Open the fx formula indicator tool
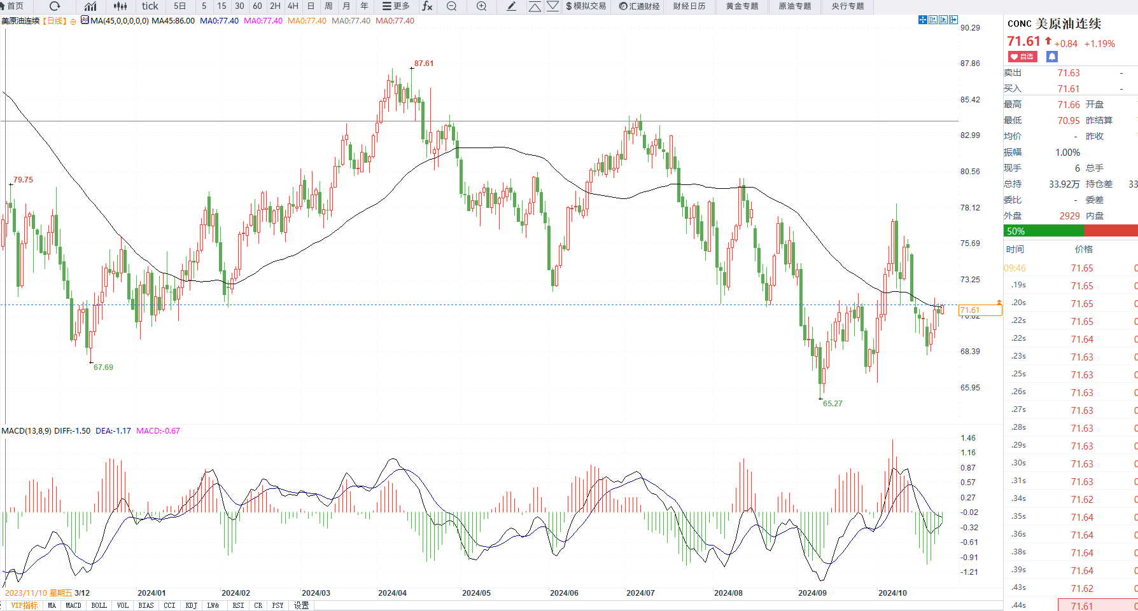 [427, 6]
